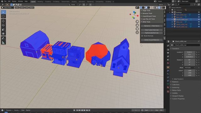The height and width of the screenshot is (113, 201).
Task: Click the viewport orientation gizmo
Action: [x=134, y=15]
